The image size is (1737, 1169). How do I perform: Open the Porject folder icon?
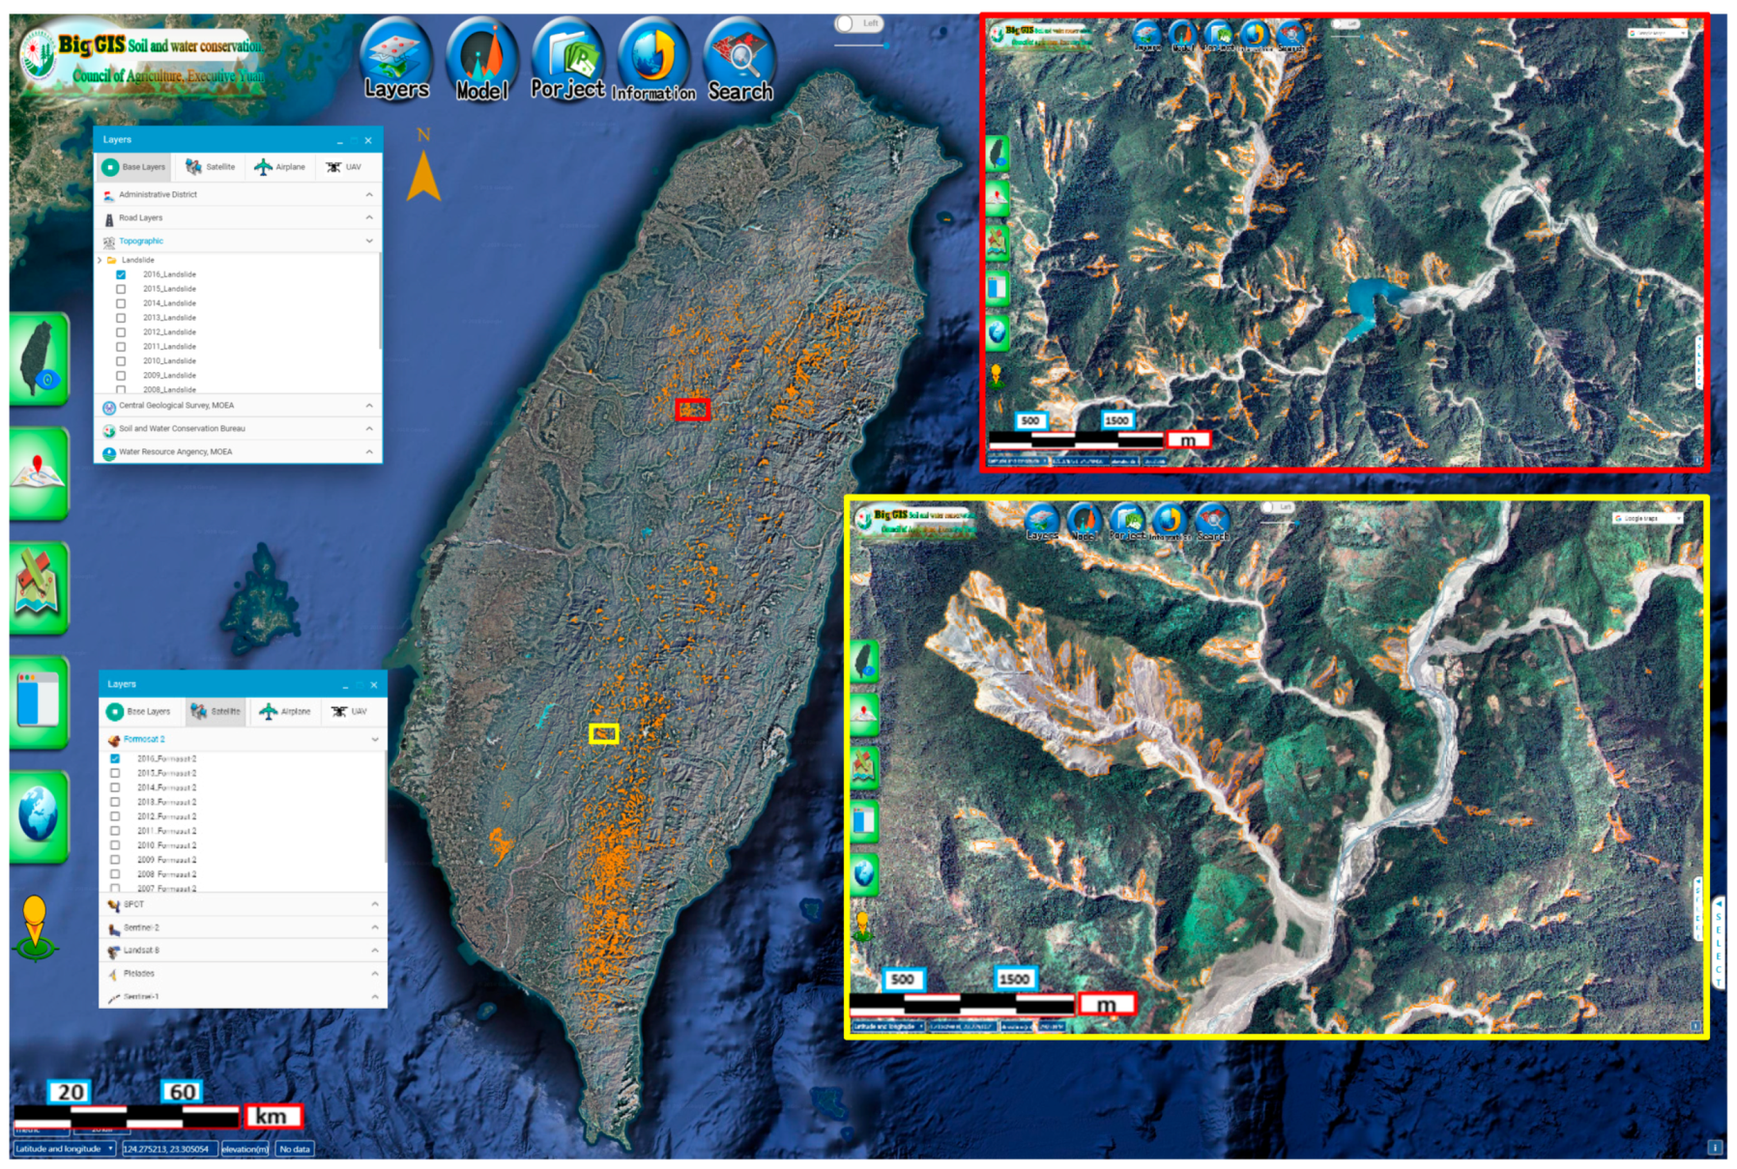(x=567, y=60)
